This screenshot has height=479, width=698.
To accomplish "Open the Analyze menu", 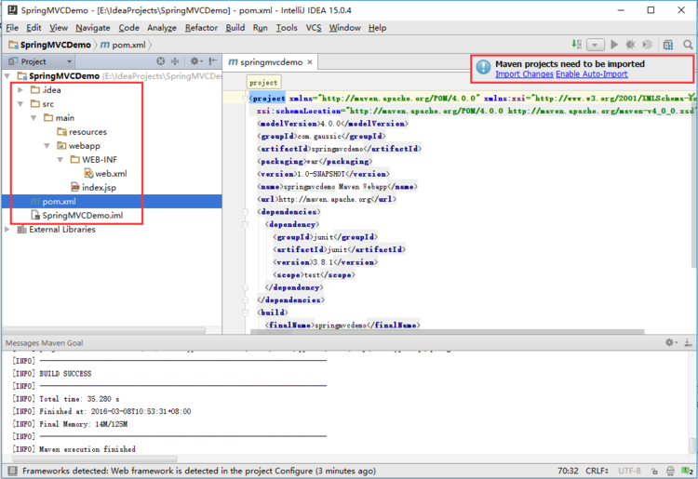I will pyautogui.click(x=162, y=28).
